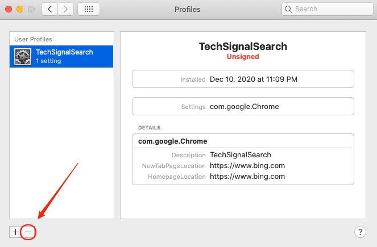The width and height of the screenshot is (377, 247).
Task: Click the Settings com.google.Chrome row
Action: pos(243,106)
